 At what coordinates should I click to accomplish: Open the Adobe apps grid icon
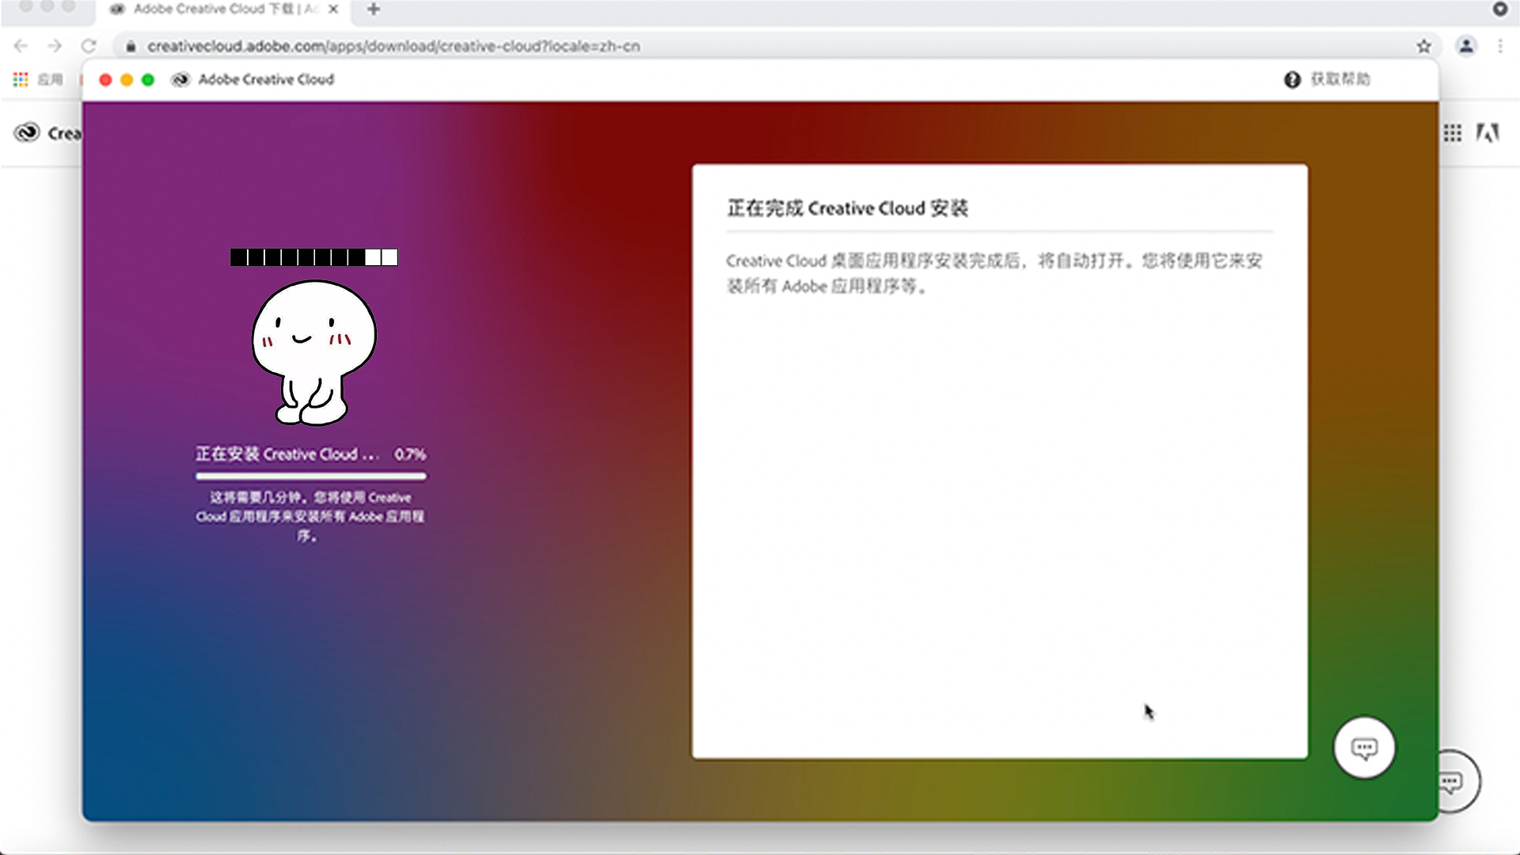point(1453,133)
